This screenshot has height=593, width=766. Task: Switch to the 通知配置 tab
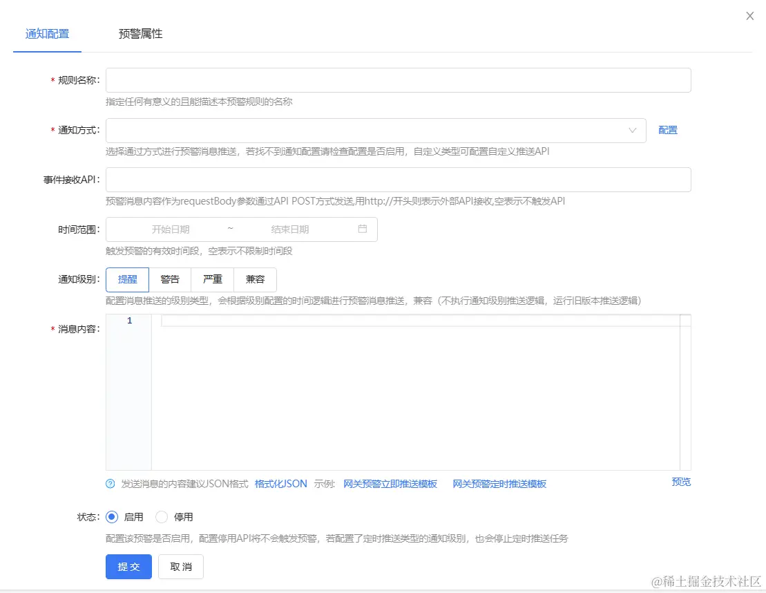48,34
